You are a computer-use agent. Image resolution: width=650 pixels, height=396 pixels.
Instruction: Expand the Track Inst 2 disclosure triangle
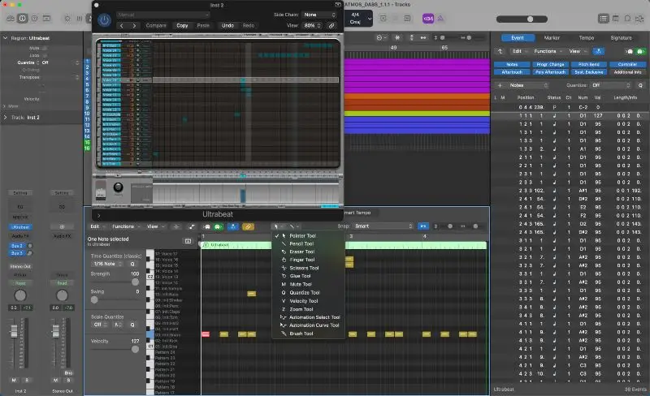[x=5, y=118]
